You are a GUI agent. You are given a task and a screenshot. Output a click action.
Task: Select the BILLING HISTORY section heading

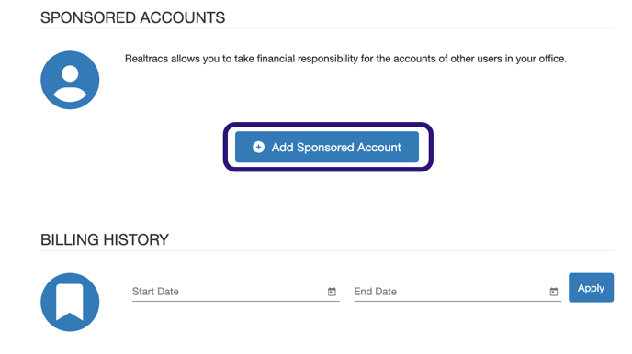[x=105, y=239]
